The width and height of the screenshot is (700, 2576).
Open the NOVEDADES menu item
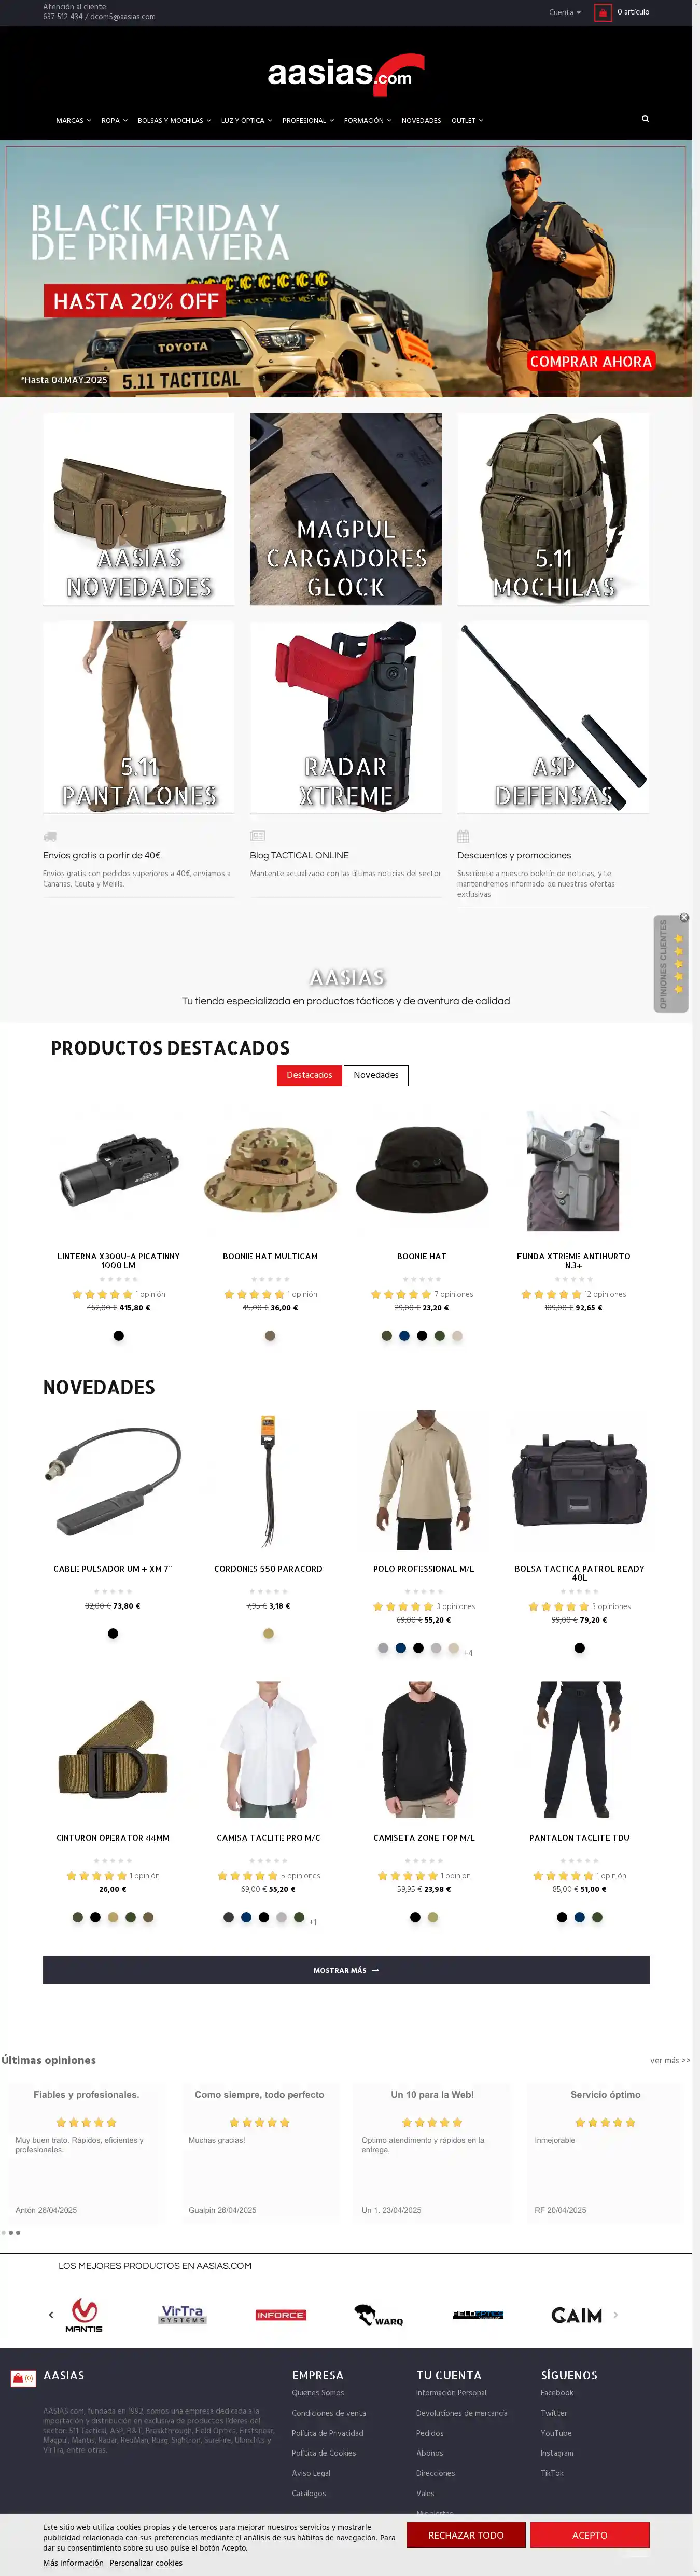[x=421, y=121]
